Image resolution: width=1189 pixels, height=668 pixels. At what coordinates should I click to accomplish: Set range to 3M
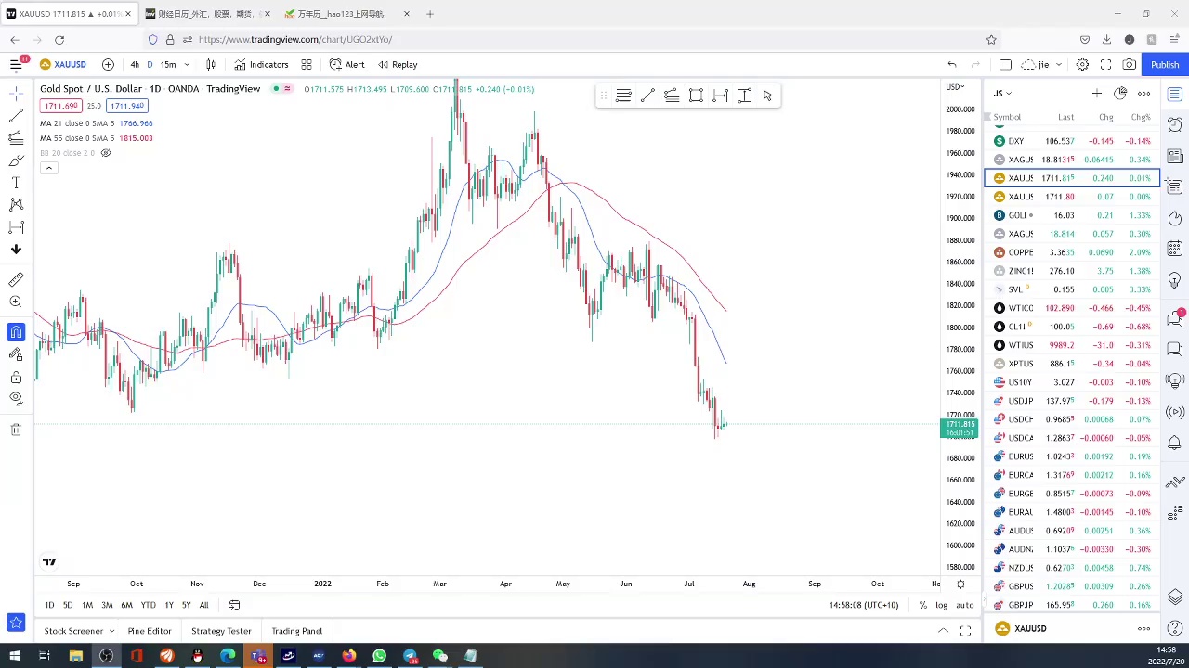point(107,605)
